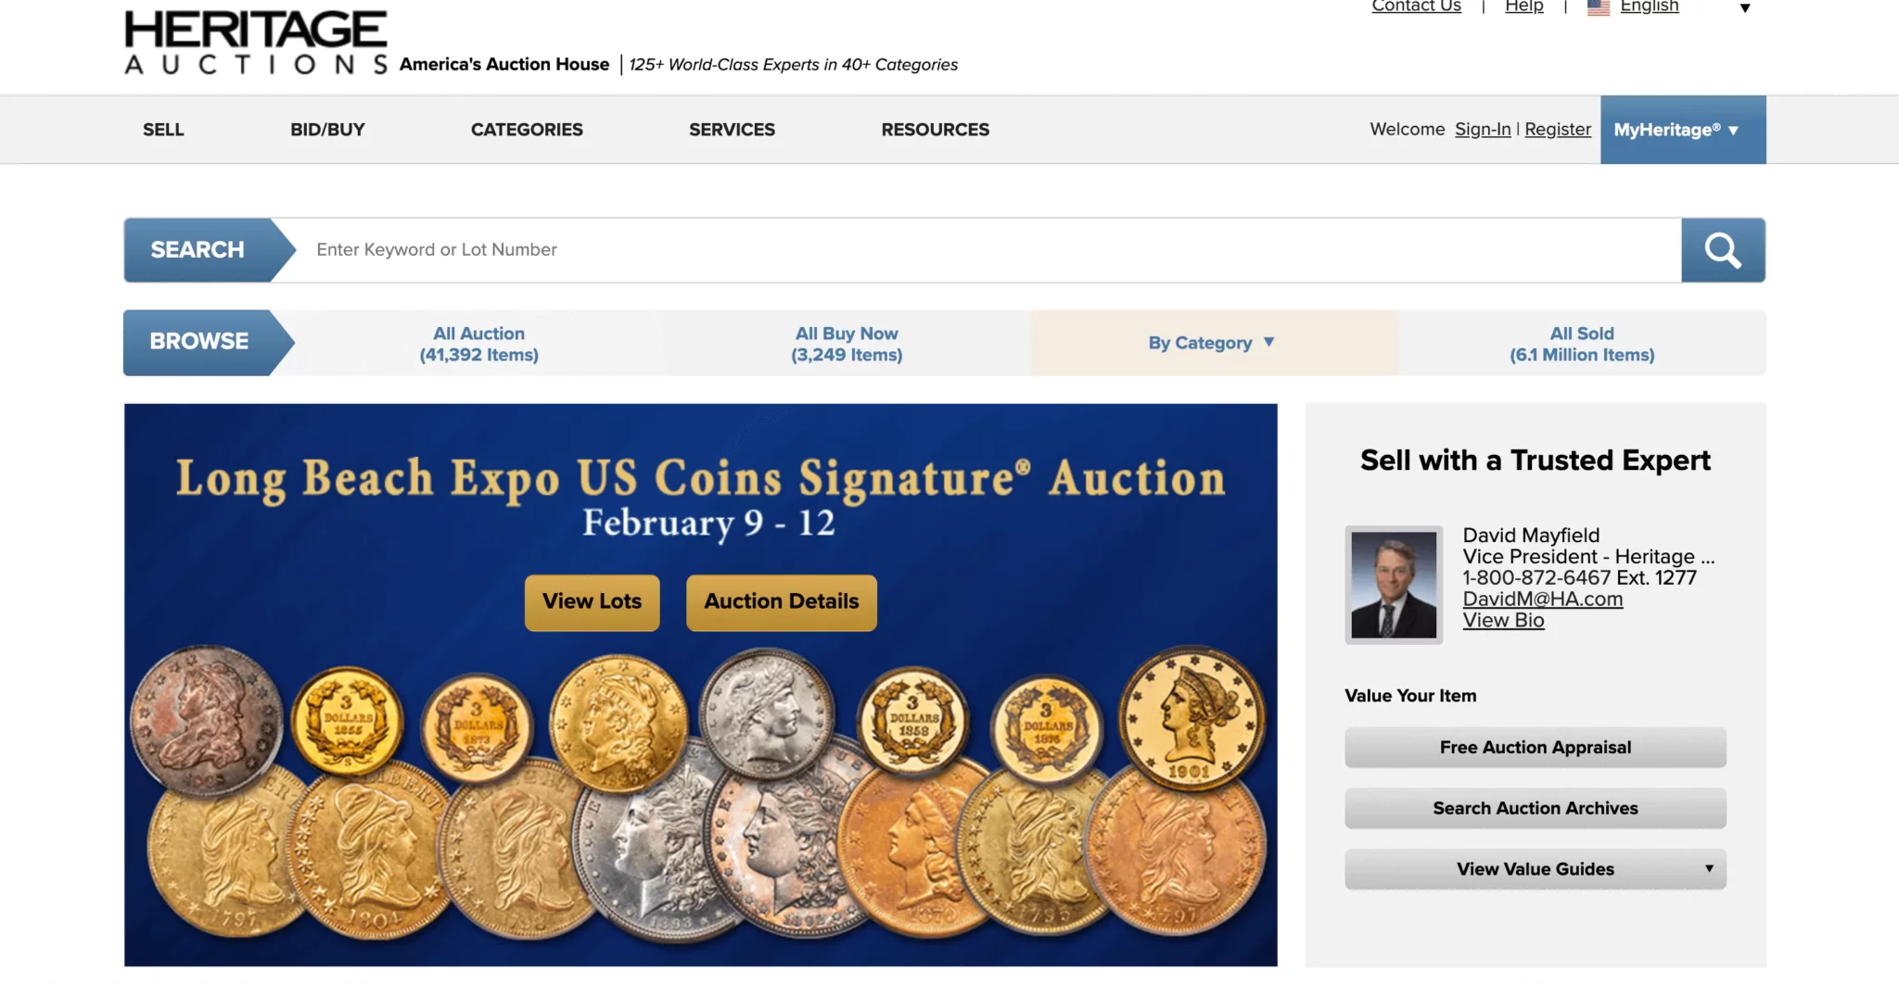Open the DavidM@HA.com email link

[1543, 600]
